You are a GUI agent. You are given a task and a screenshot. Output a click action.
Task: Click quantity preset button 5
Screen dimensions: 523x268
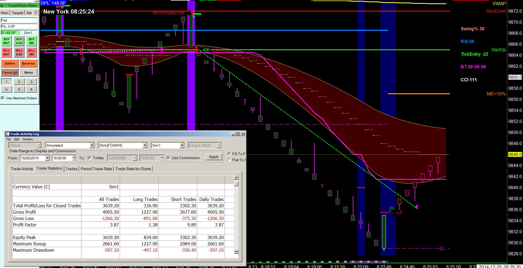coord(19,89)
